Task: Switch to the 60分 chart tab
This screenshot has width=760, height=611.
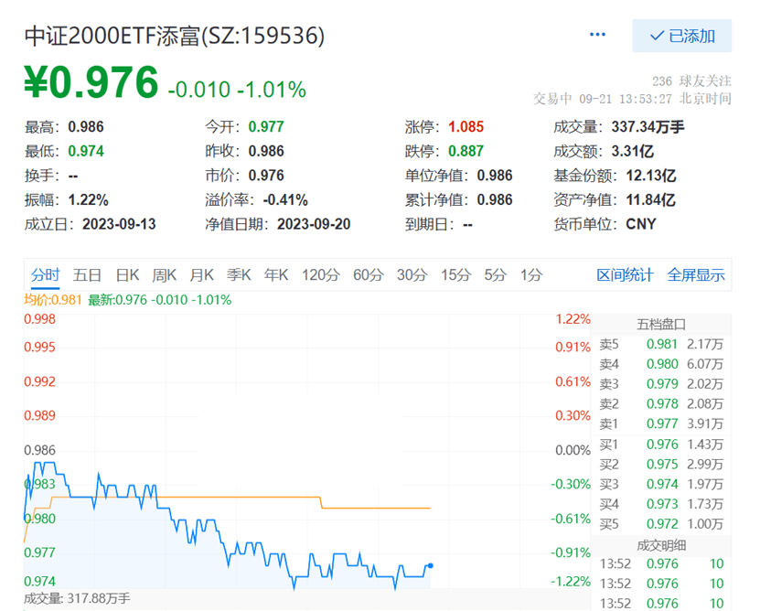Action: tap(368, 275)
